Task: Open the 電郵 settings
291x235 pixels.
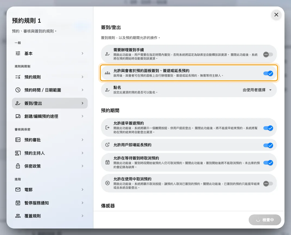Action: tap(50, 190)
